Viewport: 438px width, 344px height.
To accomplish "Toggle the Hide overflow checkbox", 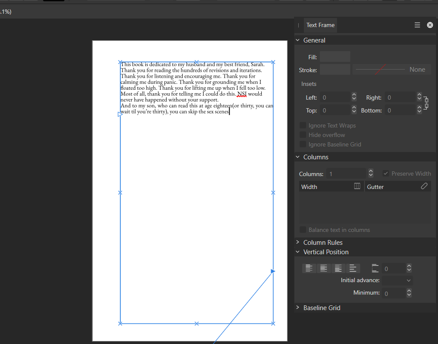I will tap(303, 135).
